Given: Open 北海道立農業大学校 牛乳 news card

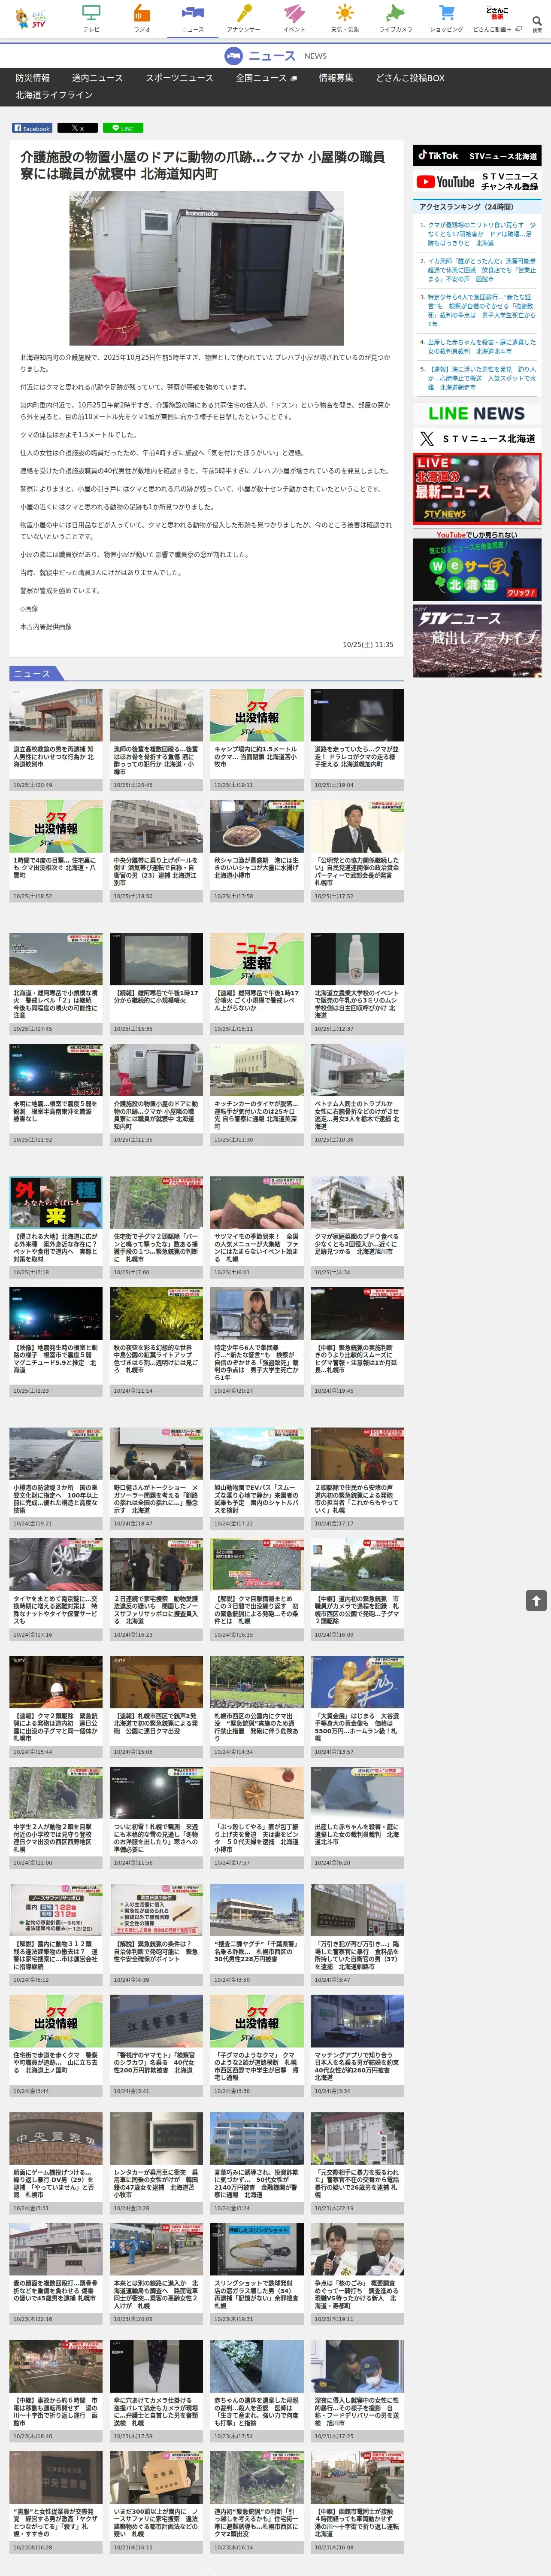Looking at the screenshot, I should coord(357,983).
